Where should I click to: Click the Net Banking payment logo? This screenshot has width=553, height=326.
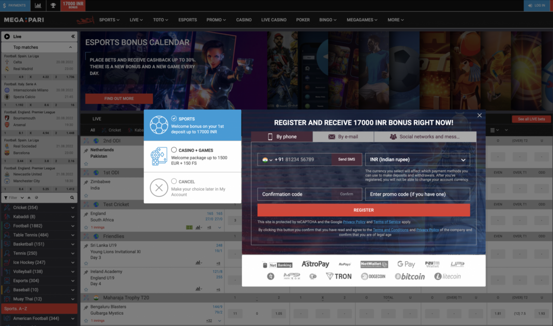pos(278,264)
